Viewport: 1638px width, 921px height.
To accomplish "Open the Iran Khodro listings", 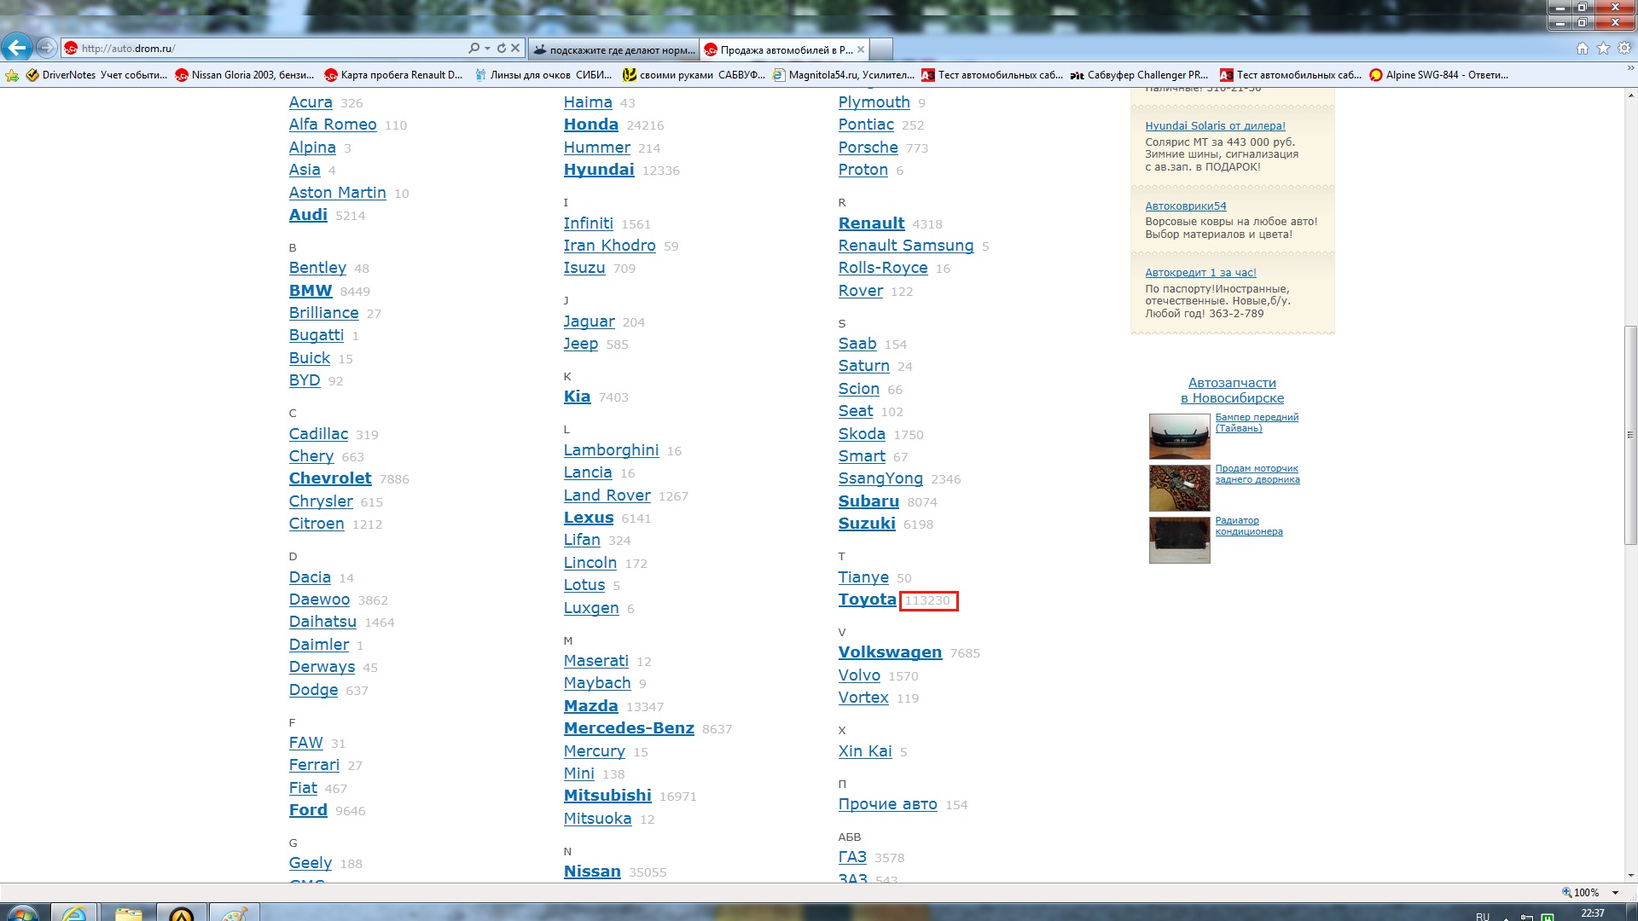I will (x=609, y=246).
